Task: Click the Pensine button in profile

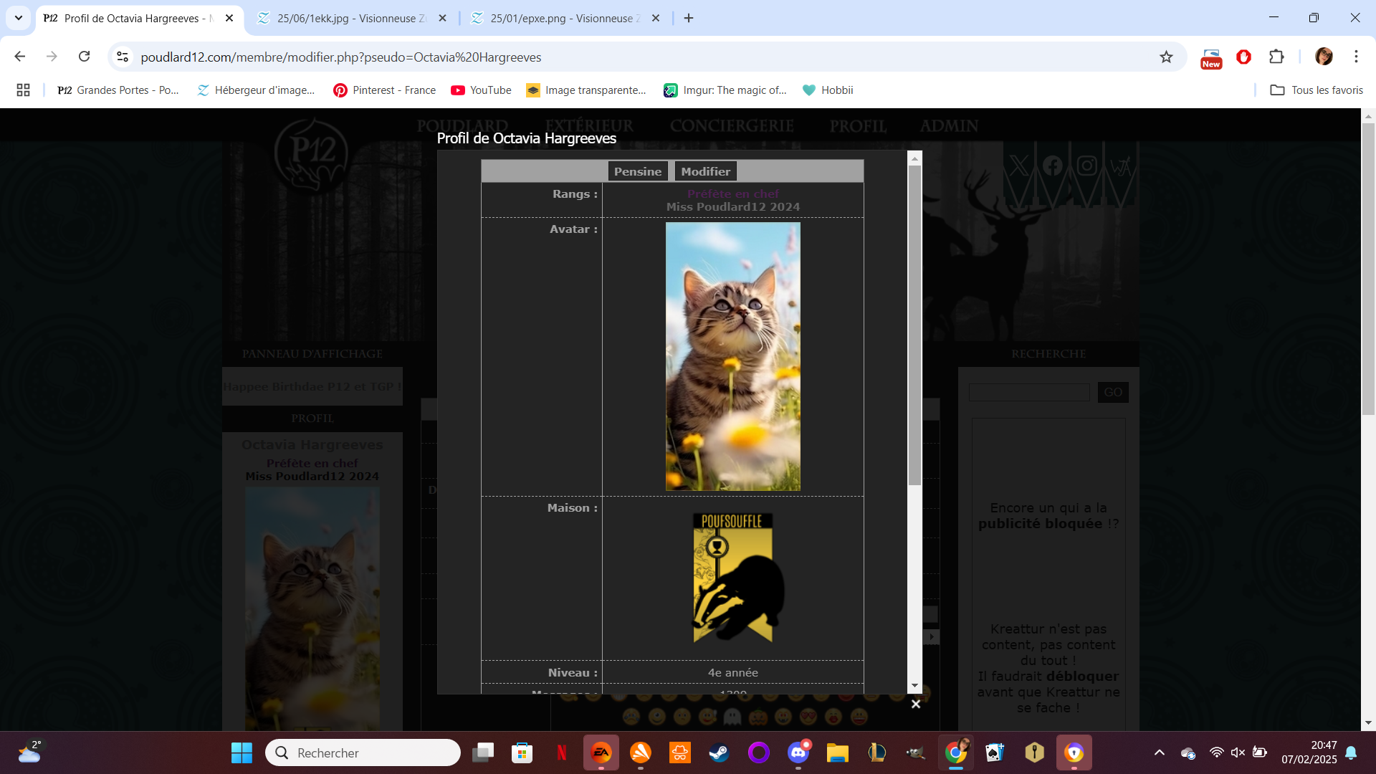Action: [x=637, y=171]
